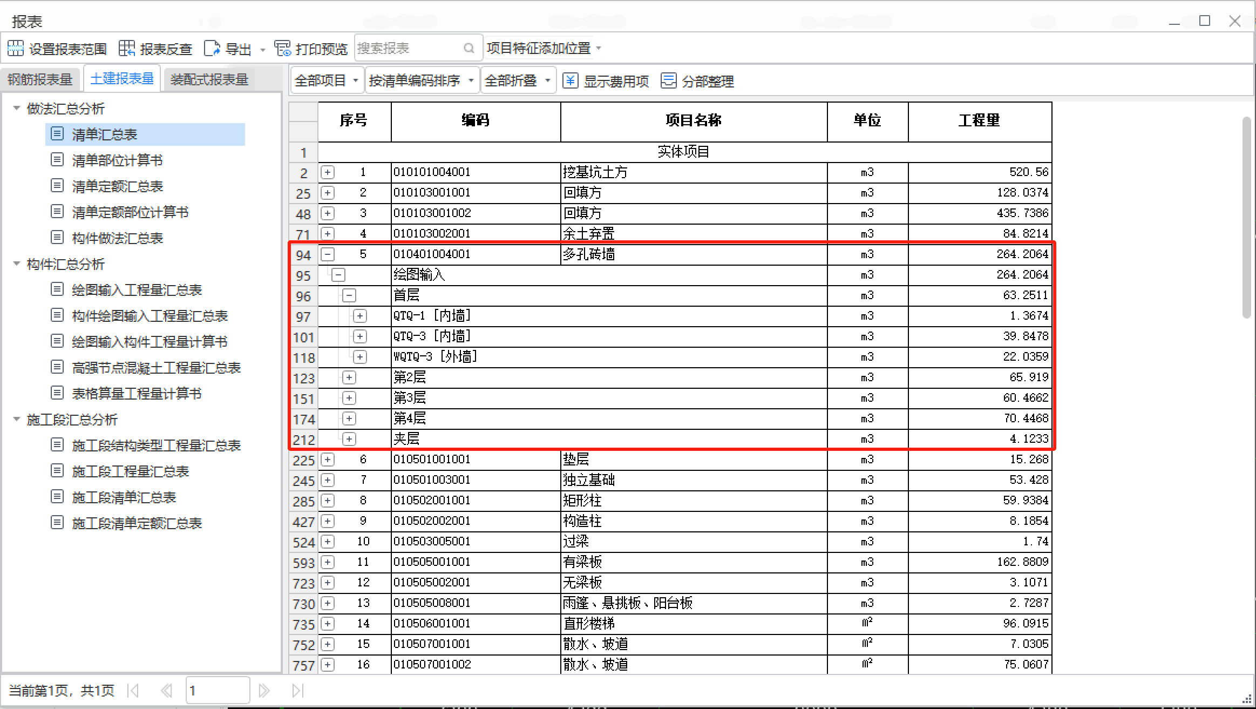Click the page number input box
The image size is (1256, 709).
[218, 691]
